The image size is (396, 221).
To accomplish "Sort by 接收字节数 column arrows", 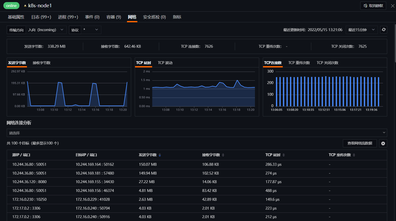I will [223, 155].
